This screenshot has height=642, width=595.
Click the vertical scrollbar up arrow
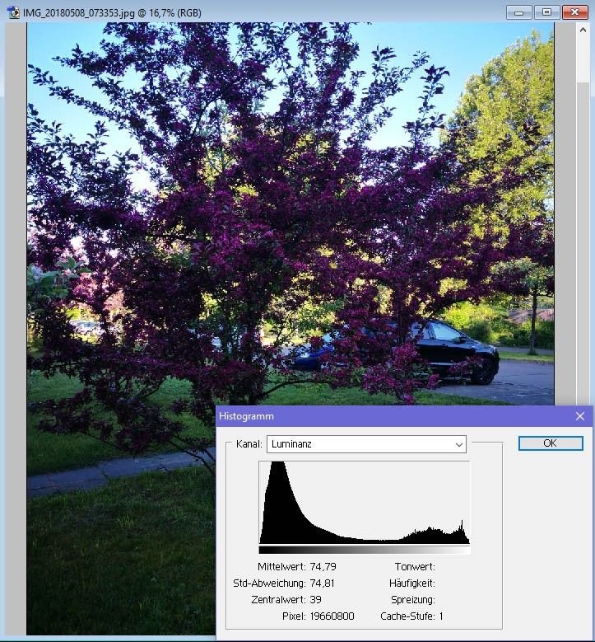583,30
